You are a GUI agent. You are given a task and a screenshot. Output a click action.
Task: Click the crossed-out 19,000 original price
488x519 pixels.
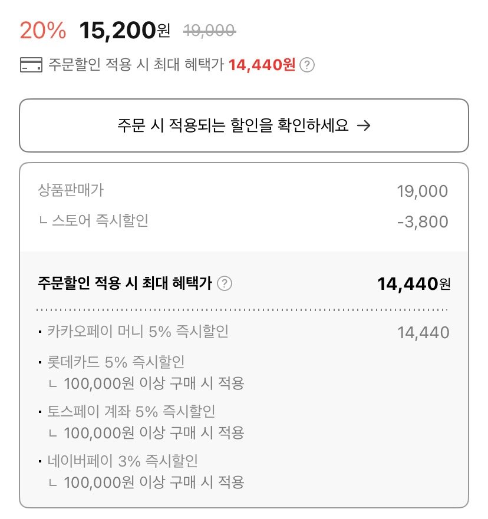point(209,31)
